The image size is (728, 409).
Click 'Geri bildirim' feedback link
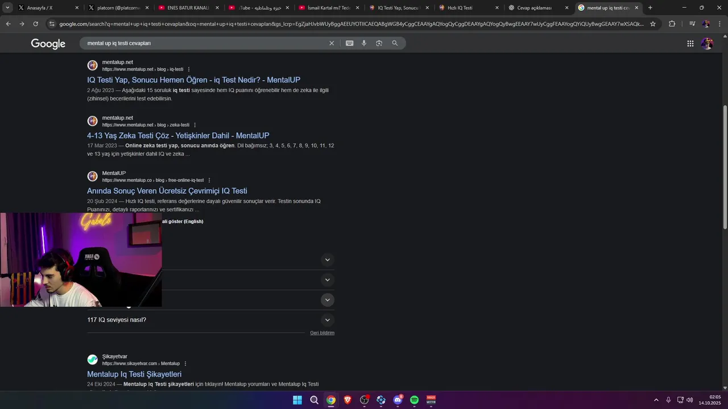pos(322,333)
